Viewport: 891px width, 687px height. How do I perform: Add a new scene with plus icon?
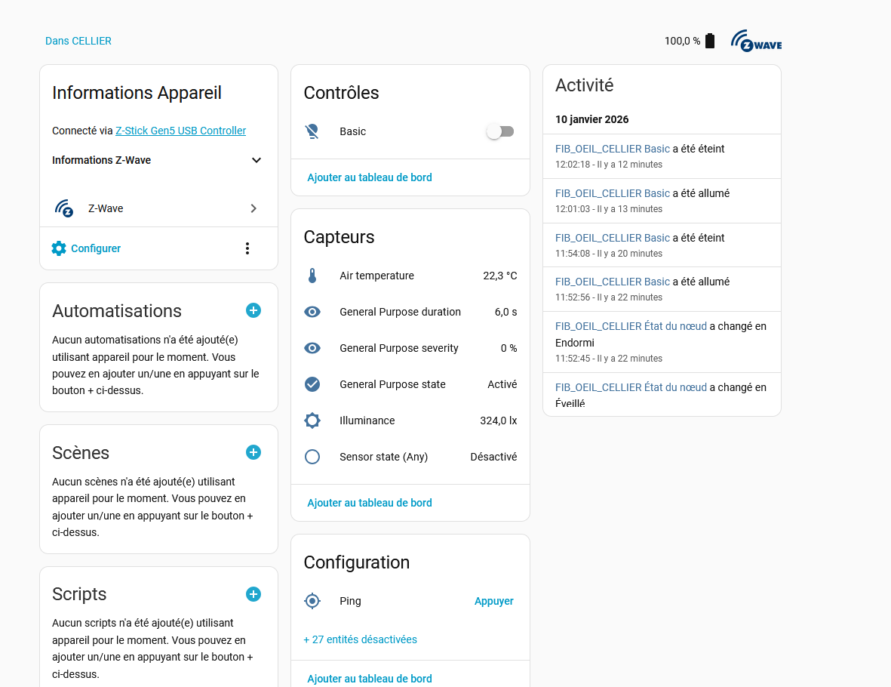pyautogui.click(x=253, y=452)
